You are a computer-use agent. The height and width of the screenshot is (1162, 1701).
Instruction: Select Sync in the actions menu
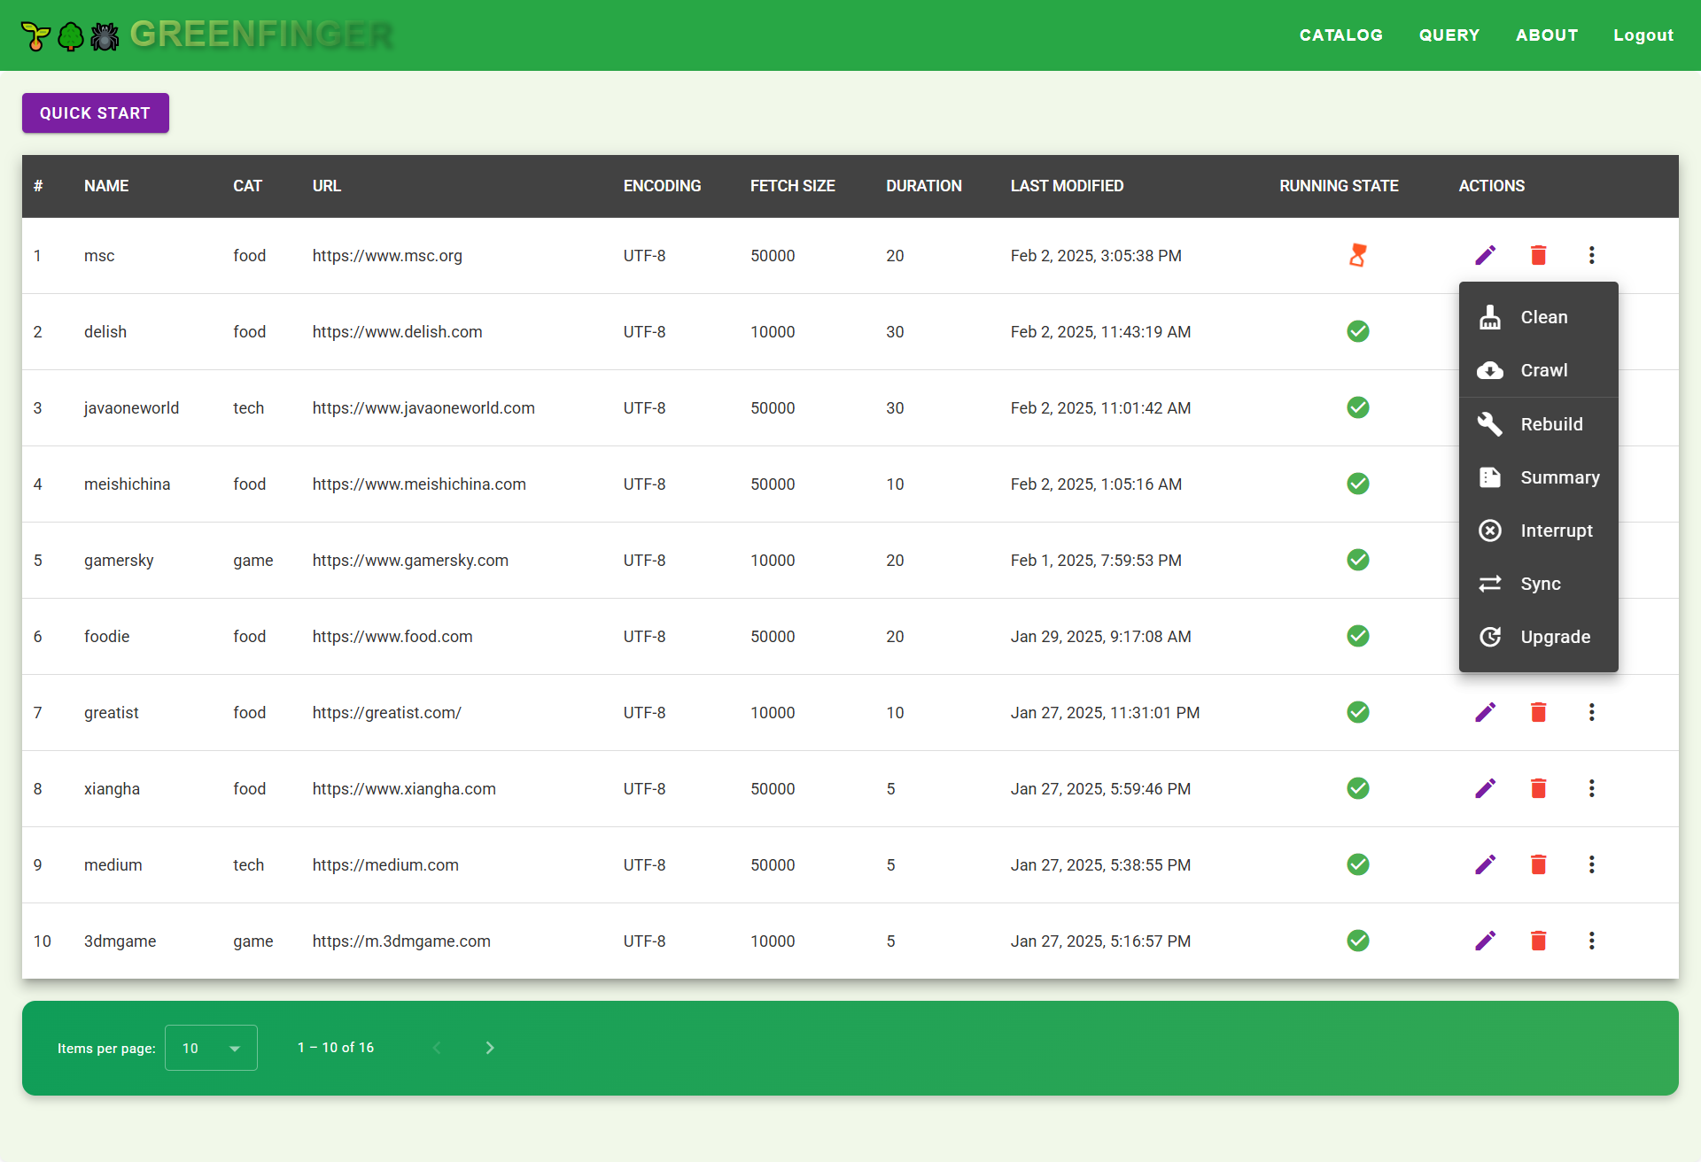pyautogui.click(x=1539, y=584)
